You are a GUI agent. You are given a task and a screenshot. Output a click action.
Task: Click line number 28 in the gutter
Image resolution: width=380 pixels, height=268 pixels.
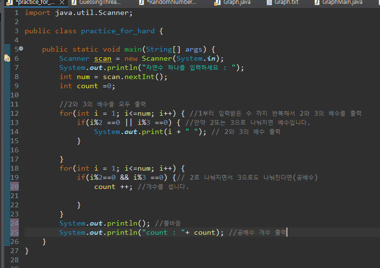click(x=14, y=260)
